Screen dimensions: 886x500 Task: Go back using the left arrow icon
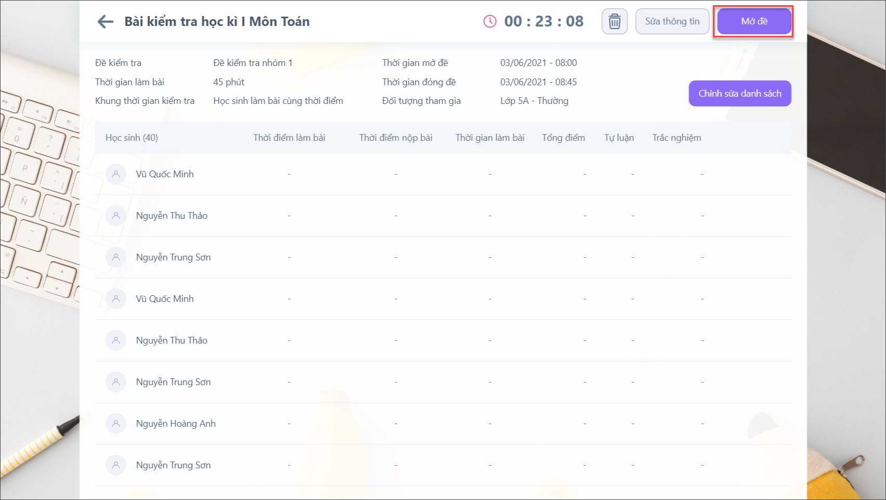point(105,21)
